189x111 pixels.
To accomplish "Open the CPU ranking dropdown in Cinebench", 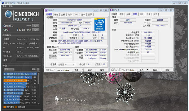I will pos(9,69).
